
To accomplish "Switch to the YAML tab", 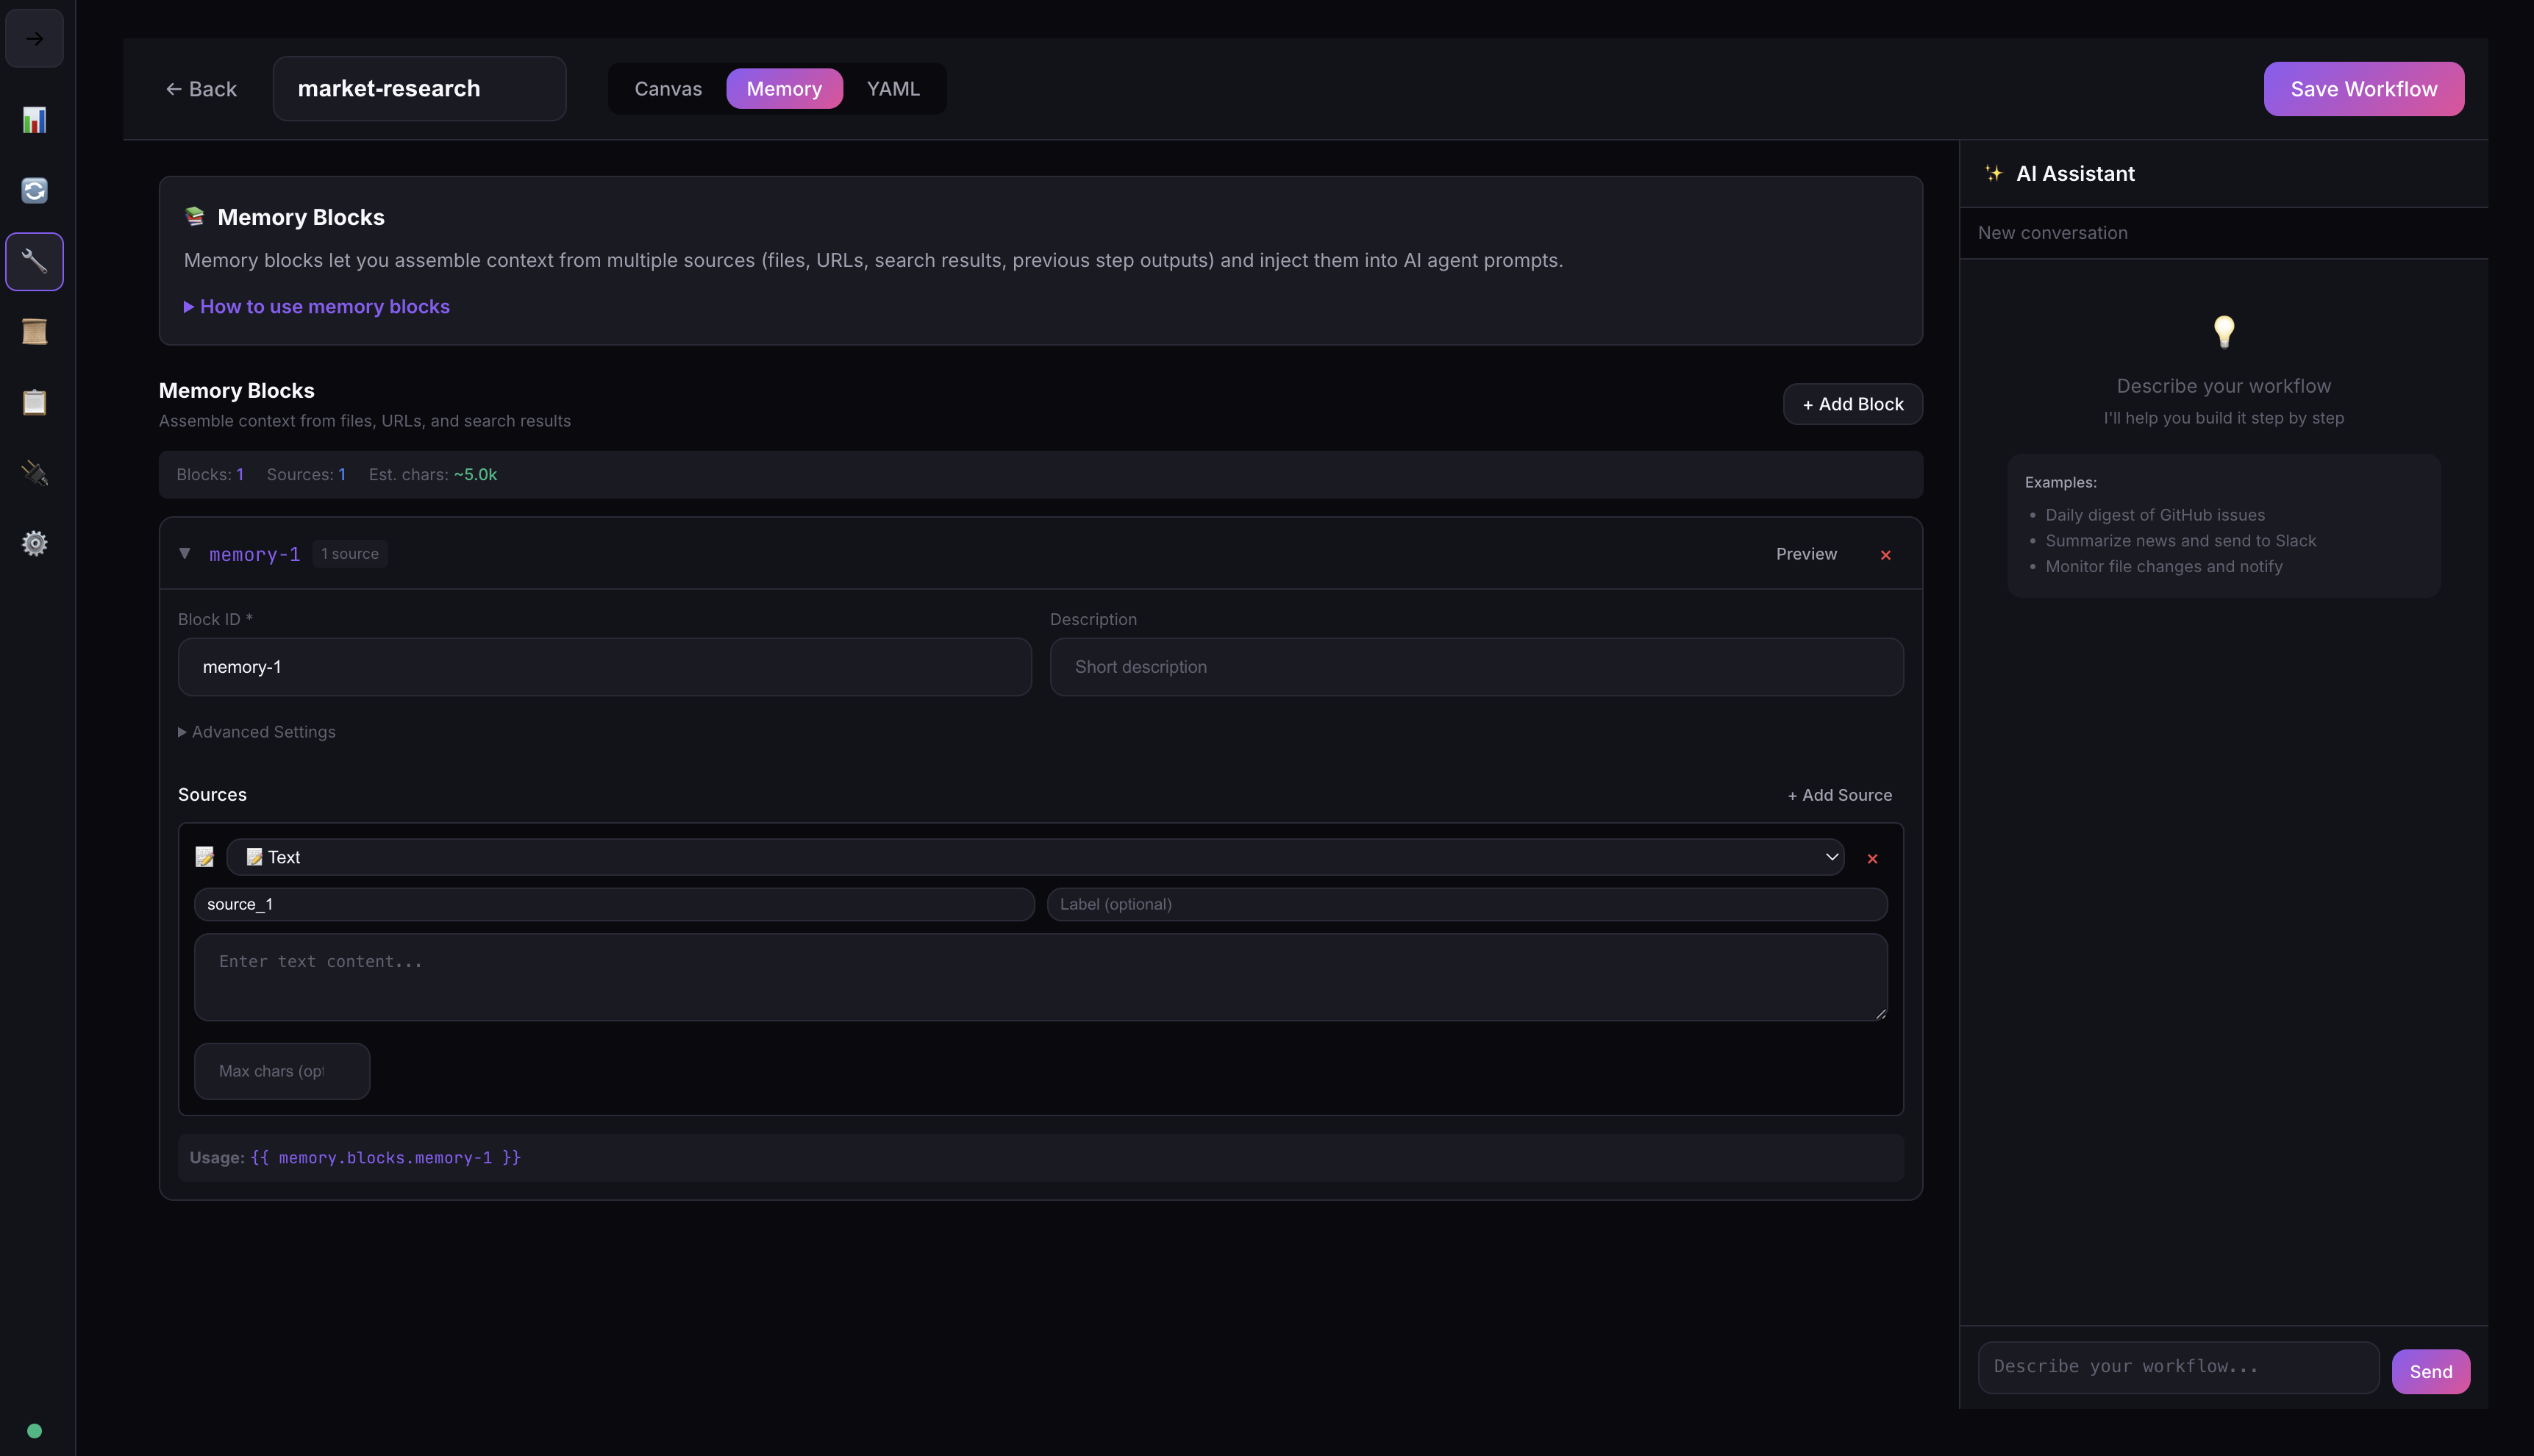I will 893,89.
